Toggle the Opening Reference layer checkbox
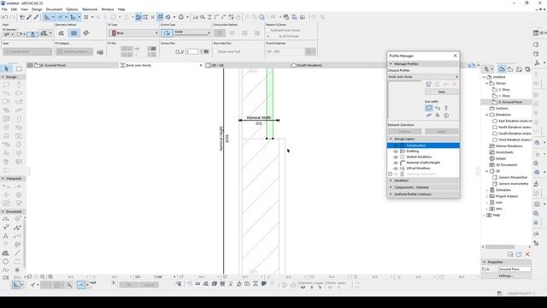 (x=391, y=174)
